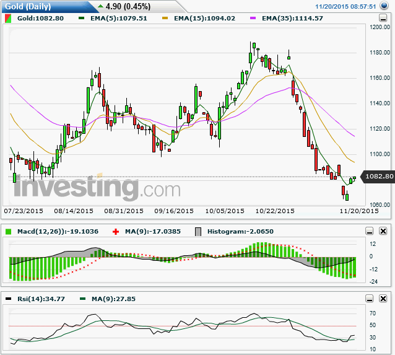Click the 1140.00 price axis label
The width and height of the screenshot is (395, 355).
380,103
